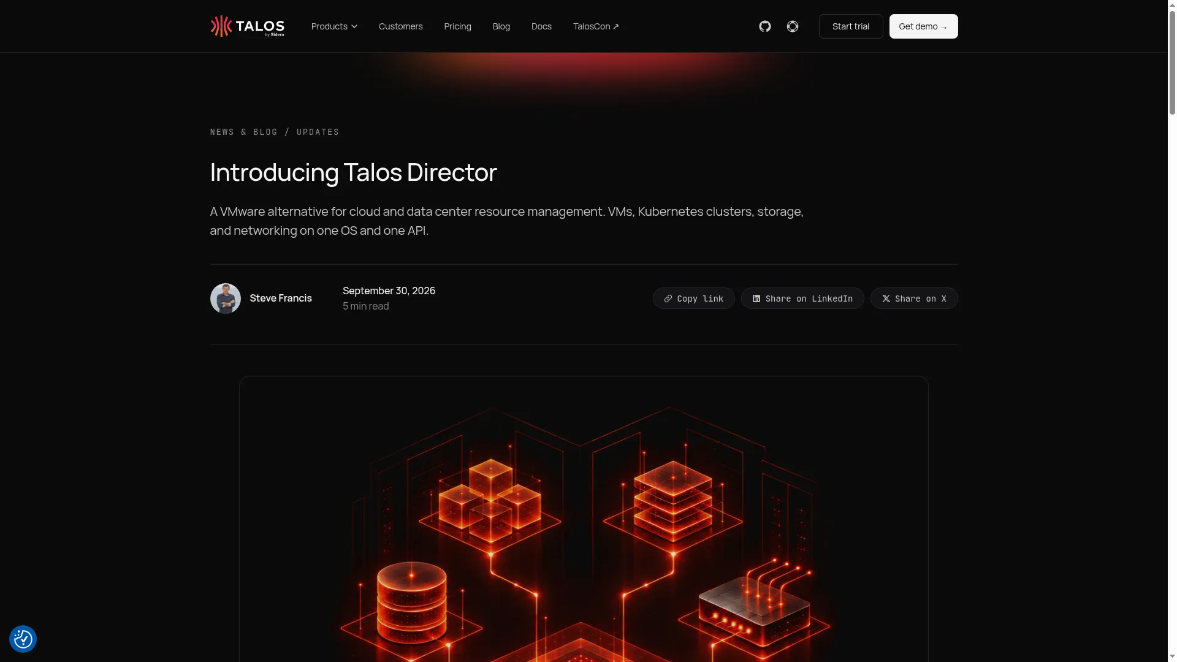1177x662 pixels.
Task: Click the Copy link button
Action: click(x=693, y=299)
